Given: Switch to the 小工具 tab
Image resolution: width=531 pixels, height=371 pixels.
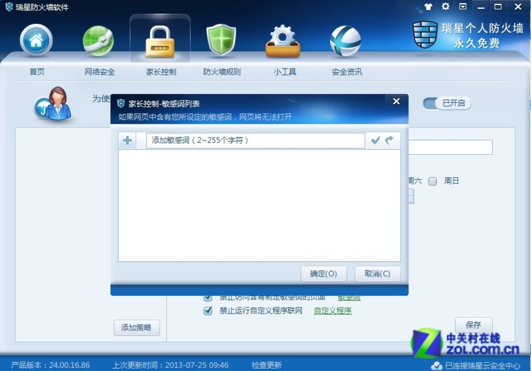Looking at the screenshot, I should [285, 72].
